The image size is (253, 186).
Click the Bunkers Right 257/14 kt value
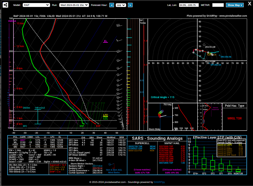pyautogui.click(x=97, y=166)
